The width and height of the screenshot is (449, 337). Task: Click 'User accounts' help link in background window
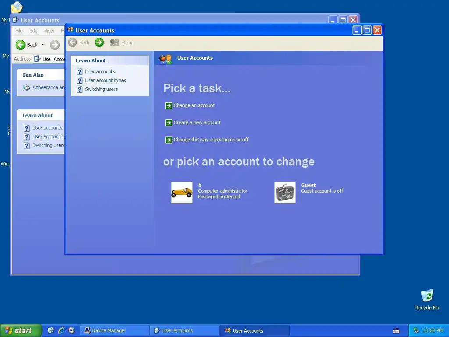tap(47, 128)
